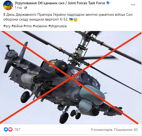The width and height of the screenshot is (142, 136).
Task: Open the crossed-out helicopter photo
Action: pyautogui.click(x=71, y=77)
